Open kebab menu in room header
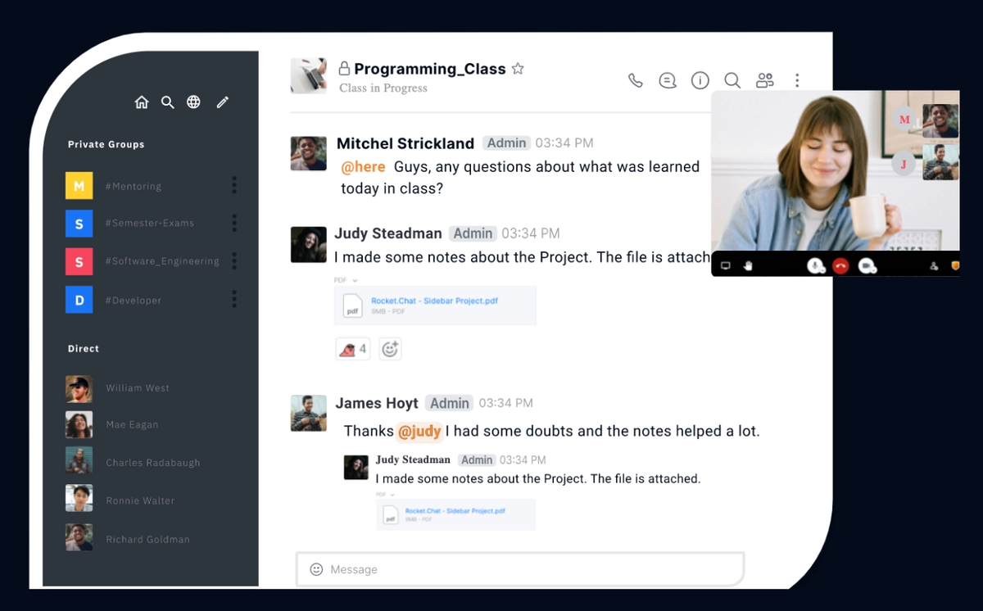Viewport: 983px width, 611px height. [x=797, y=80]
